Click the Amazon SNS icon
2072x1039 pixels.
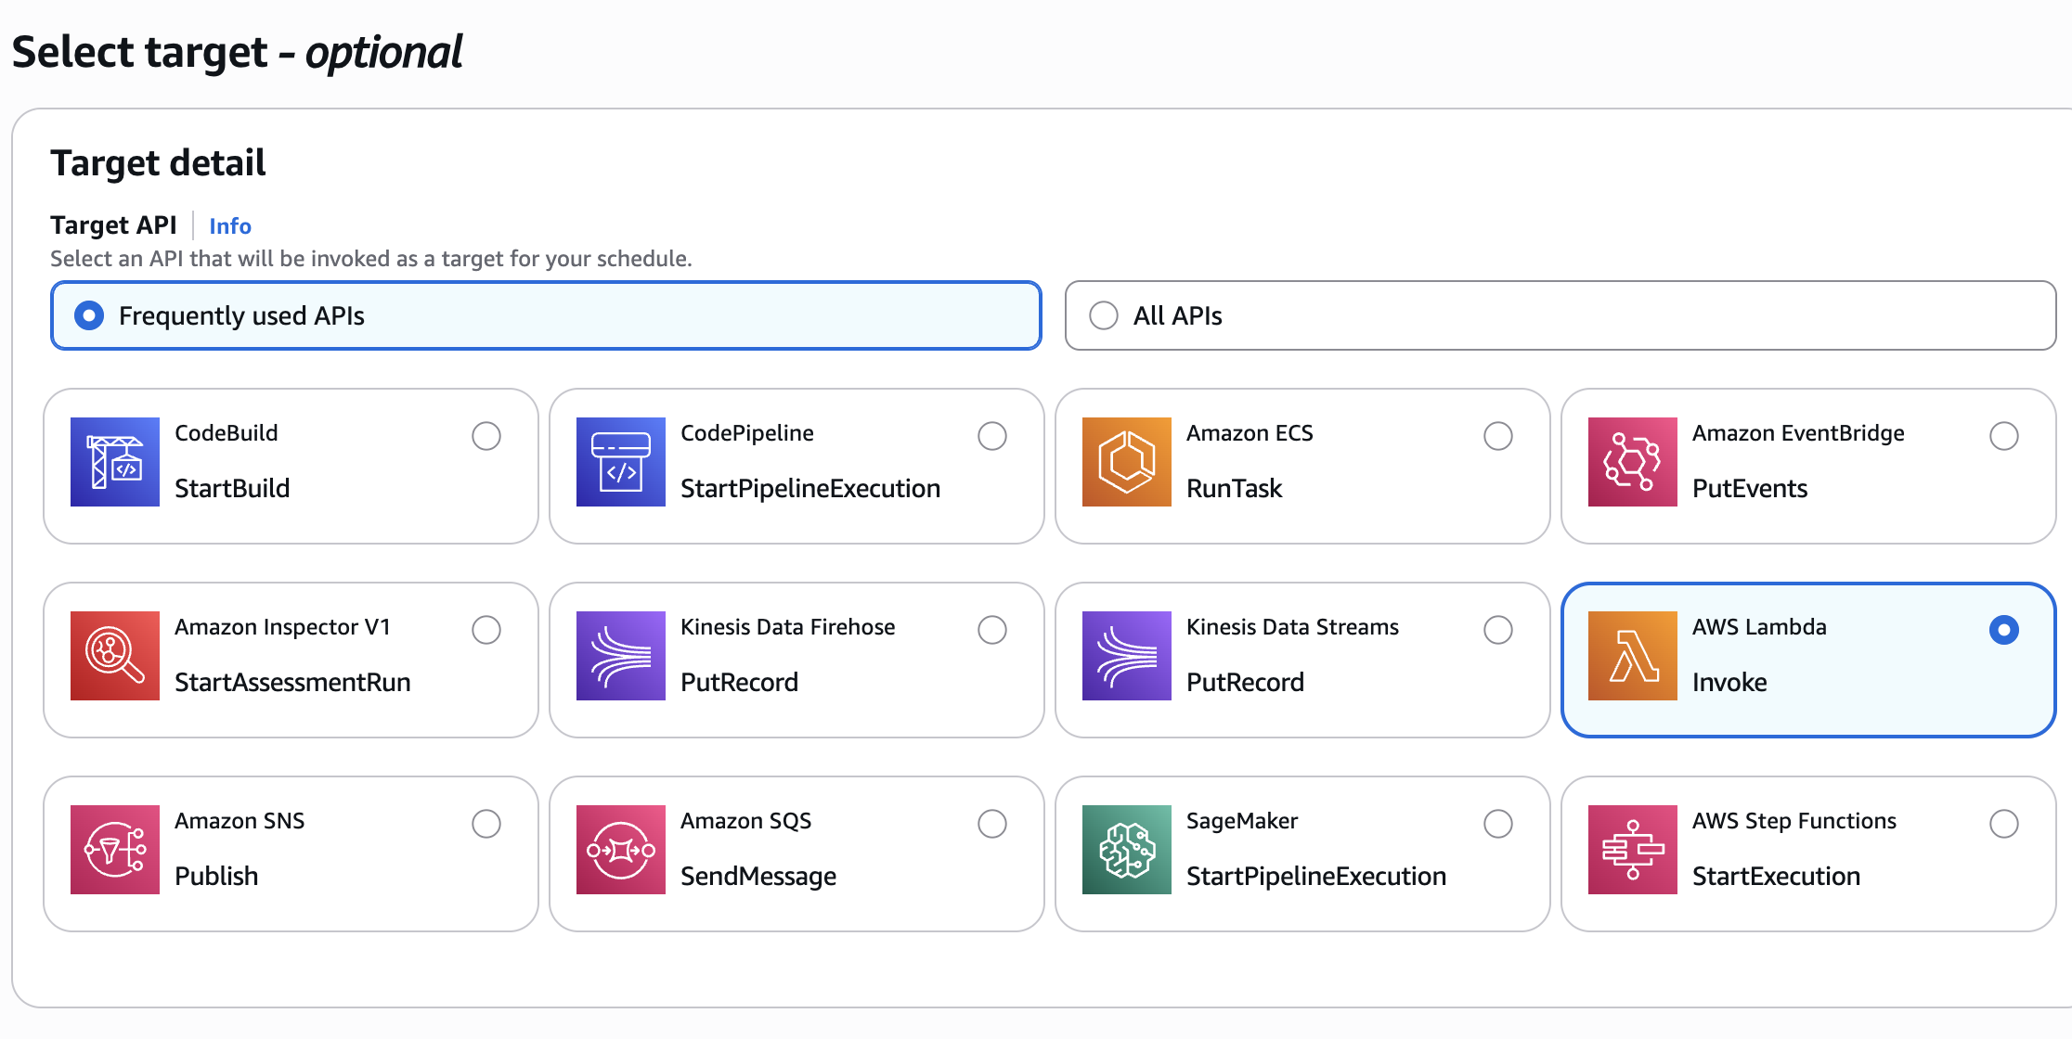coord(114,850)
